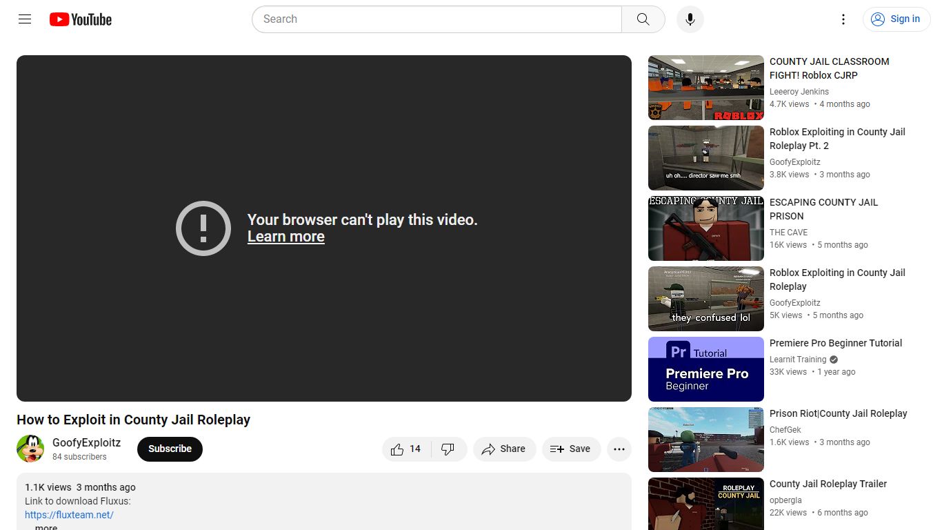
Task: Focus the Search input field
Action: click(x=437, y=19)
